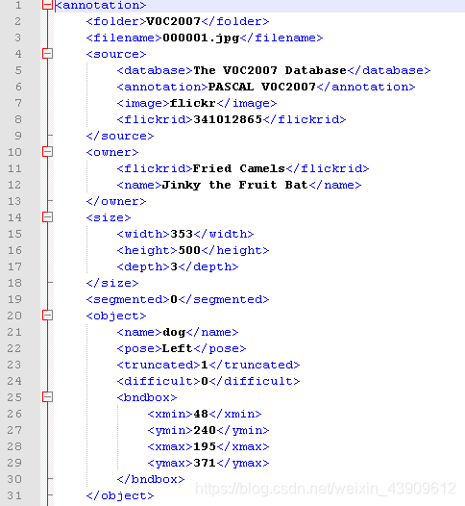Click the xmin value 48
Screen dimensions: 465x506
(x=201, y=414)
